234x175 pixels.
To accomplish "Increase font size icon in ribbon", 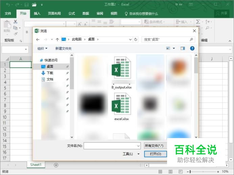I will click(80, 24).
